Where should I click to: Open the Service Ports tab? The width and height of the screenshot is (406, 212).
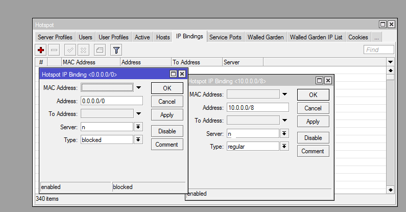pos(225,37)
